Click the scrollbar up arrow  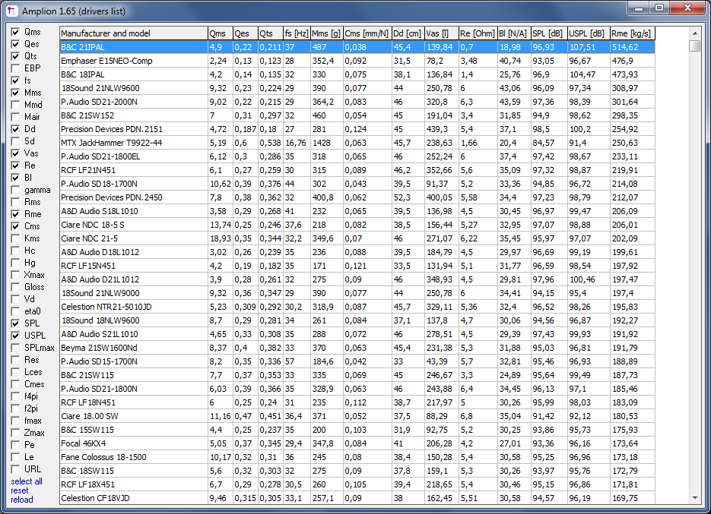pos(695,33)
